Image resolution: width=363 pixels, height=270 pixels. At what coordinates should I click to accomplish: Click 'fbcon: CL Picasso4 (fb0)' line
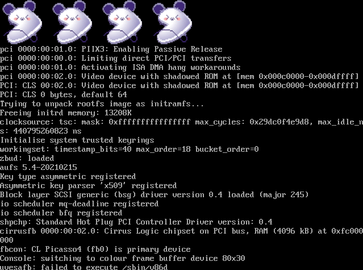pyautogui.click(x=95, y=249)
